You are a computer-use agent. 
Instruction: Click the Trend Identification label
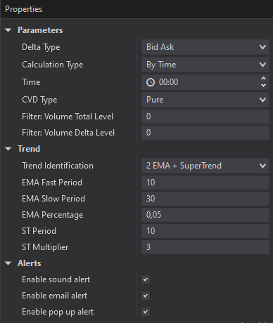coord(58,166)
